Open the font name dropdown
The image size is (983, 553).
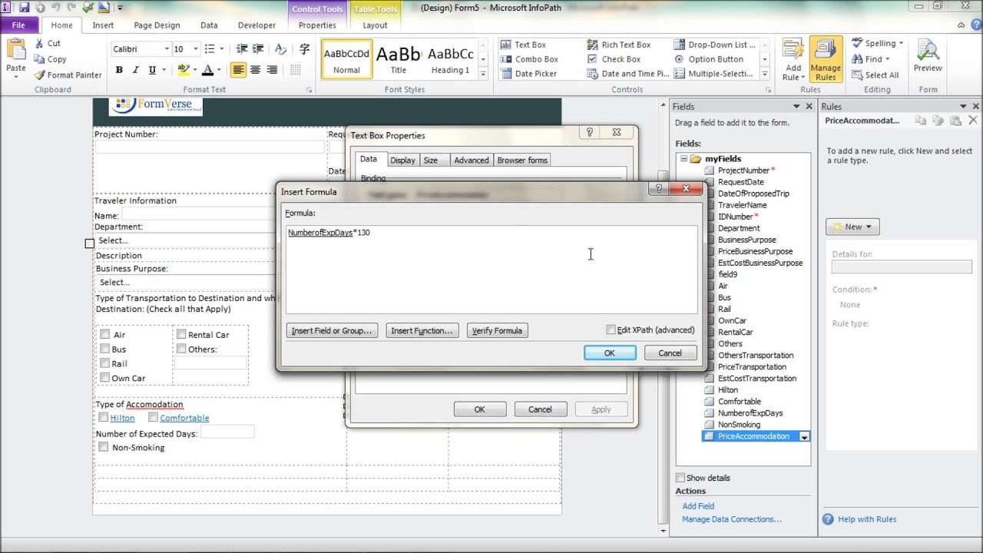click(167, 49)
